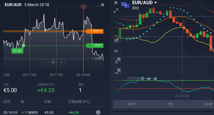Image resolution: width=214 pixels, height=115 pixels.
Task: Select the 1天 time range tab
Action: [x=170, y=104]
